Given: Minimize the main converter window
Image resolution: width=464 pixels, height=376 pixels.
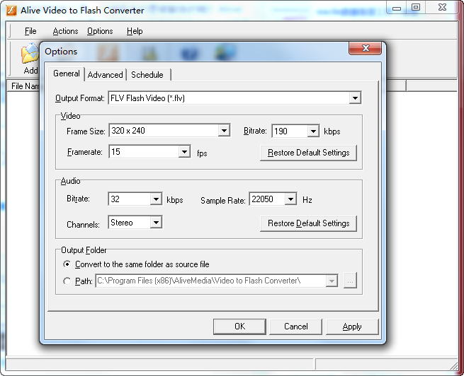Looking at the screenshot, I should tap(397, 8).
